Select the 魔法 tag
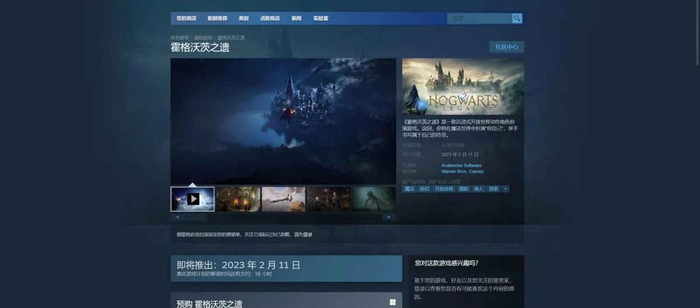Screen dimensions: 700x308 click(409, 189)
